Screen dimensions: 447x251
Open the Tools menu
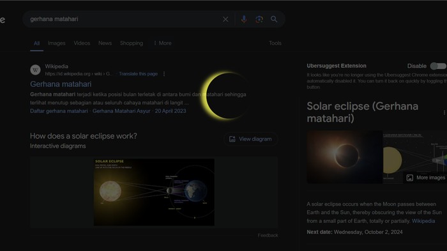[x=275, y=43]
